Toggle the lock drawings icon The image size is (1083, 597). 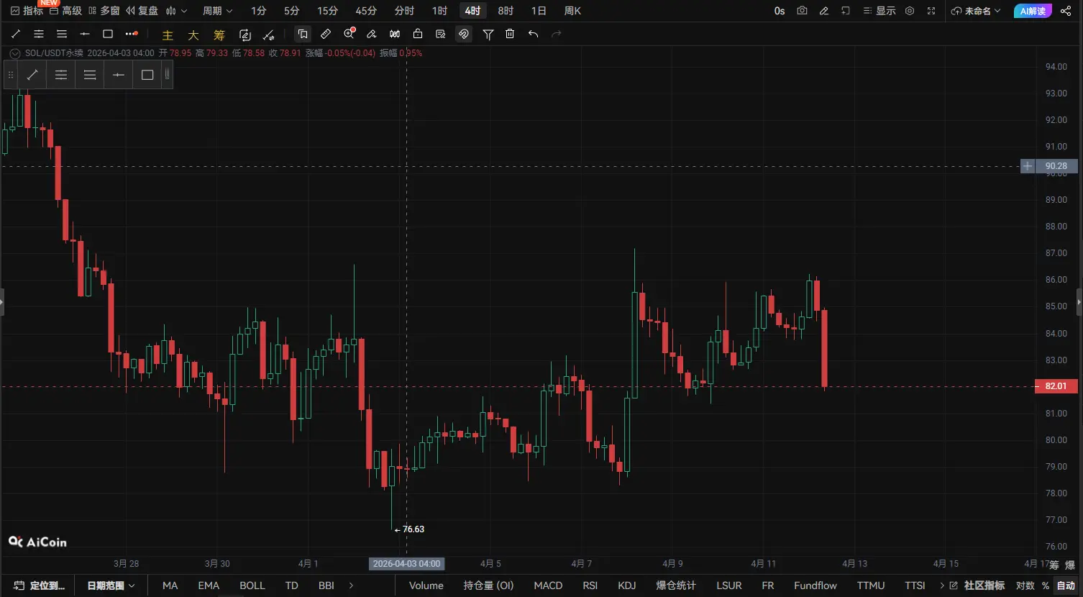tap(418, 34)
